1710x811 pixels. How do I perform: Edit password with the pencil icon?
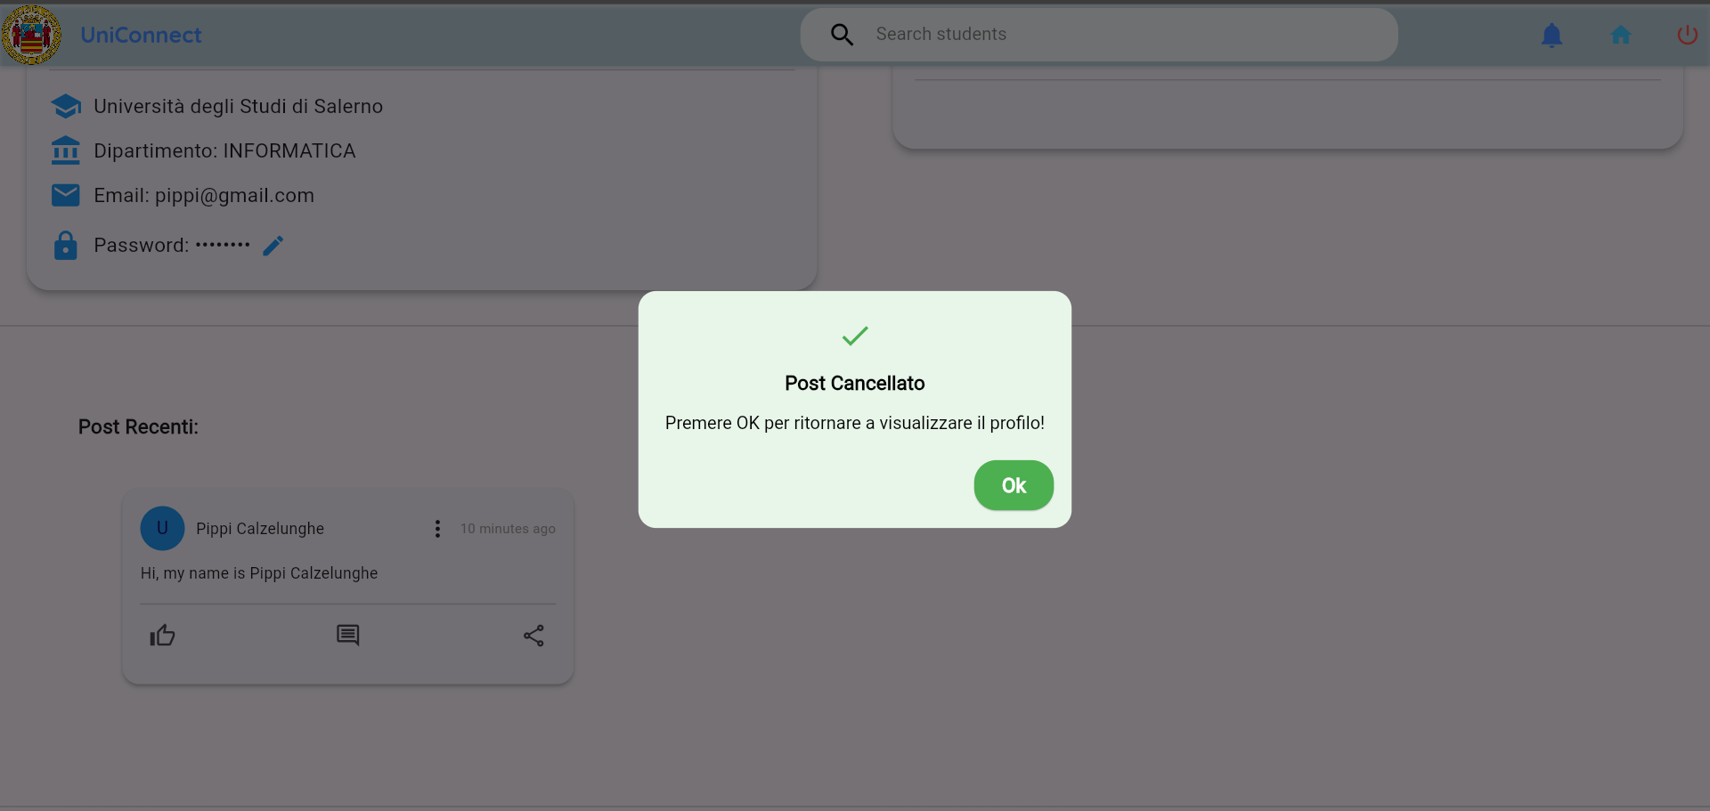pyautogui.click(x=273, y=246)
